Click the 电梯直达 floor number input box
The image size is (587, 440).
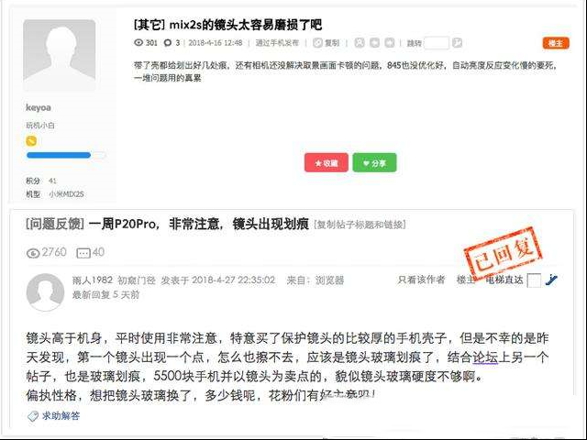[534, 280]
